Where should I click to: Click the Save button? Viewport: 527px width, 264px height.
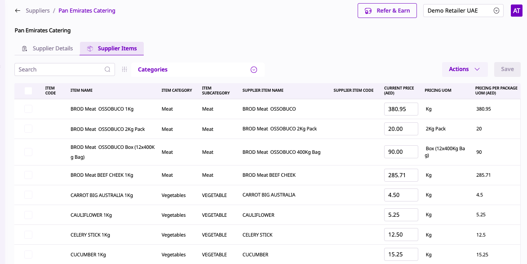pos(507,69)
